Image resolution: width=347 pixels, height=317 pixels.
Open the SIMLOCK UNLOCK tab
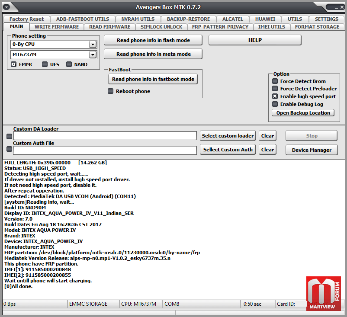[x=161, y=27]
